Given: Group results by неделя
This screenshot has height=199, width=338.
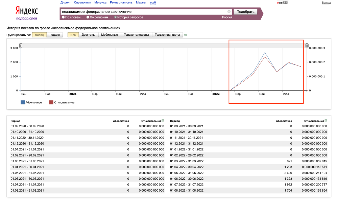Looking at the screenshot, I should coord(54,35).
